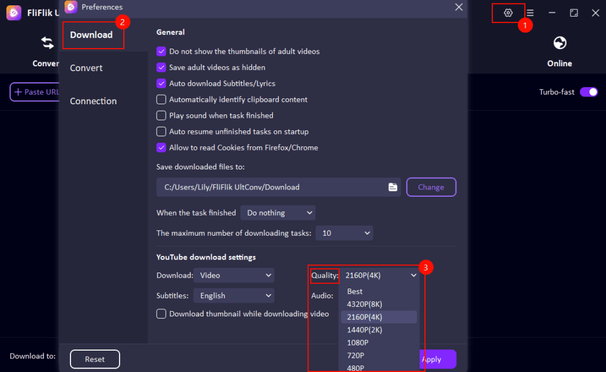The height and width of the screenshot is (372, 606).
Task: Toggle the Turbo-fast switch off
Action: 588,92
